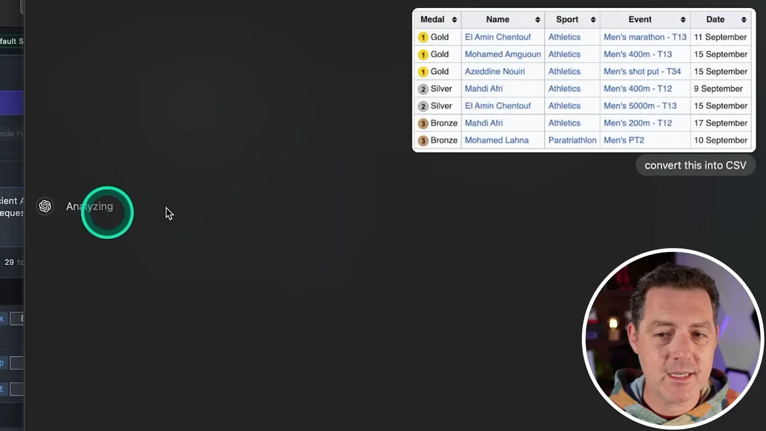766x431 pixels.
Task: Click the ChatGPT logo beside Analyzing
Action: (x=45, y=206)
